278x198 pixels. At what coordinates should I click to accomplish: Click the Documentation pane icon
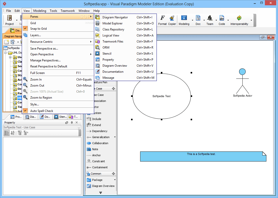pyautogui.click(x=97, y=71)
